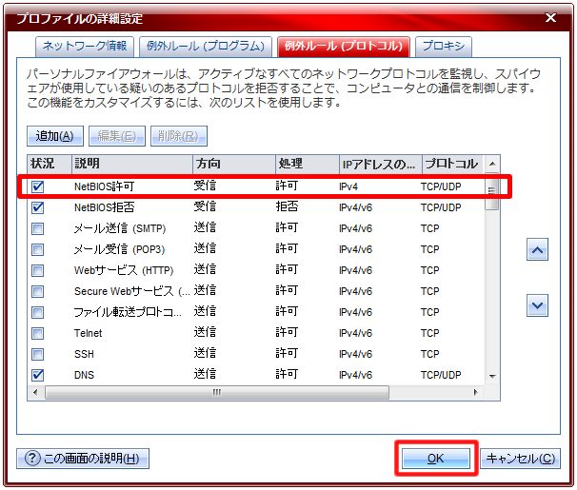Click the キャンセル(C) button
The width and height of the screenshot is (577, 490).
tap(520, 459)
